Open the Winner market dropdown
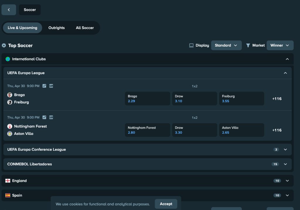The height and width of the screenshot is (210, 300). coord(280,45)
